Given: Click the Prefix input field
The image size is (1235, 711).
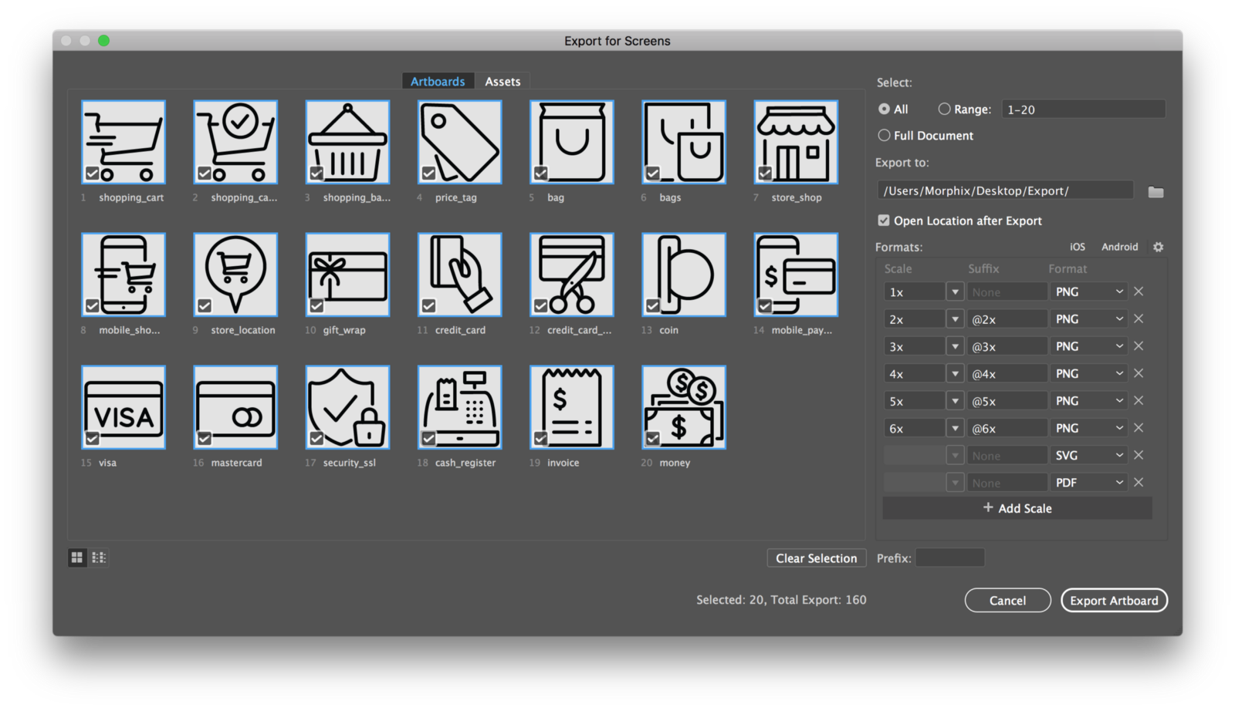Looking at the screenshot, I should pos(949,558).
